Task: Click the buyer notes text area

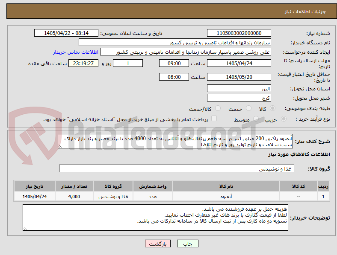Action: coord(155,217)
